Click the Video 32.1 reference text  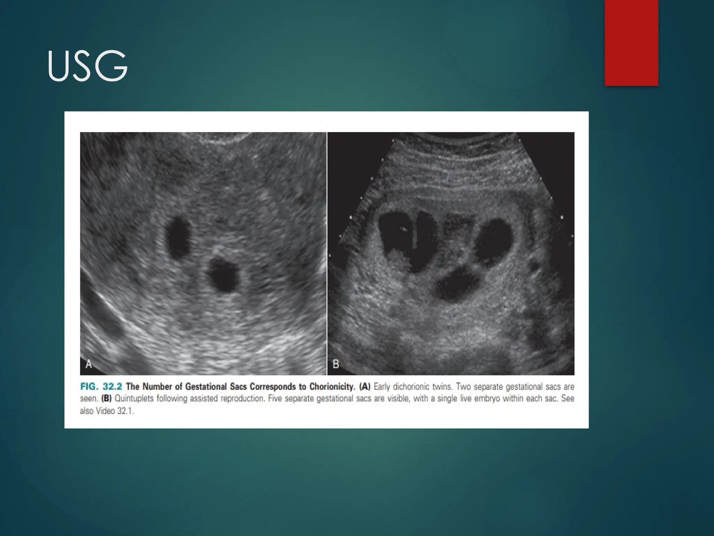(x=115, y=411)
